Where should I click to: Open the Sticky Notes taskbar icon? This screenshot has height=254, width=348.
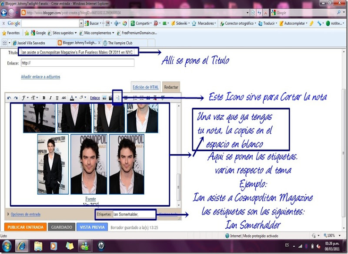[70, 246]
